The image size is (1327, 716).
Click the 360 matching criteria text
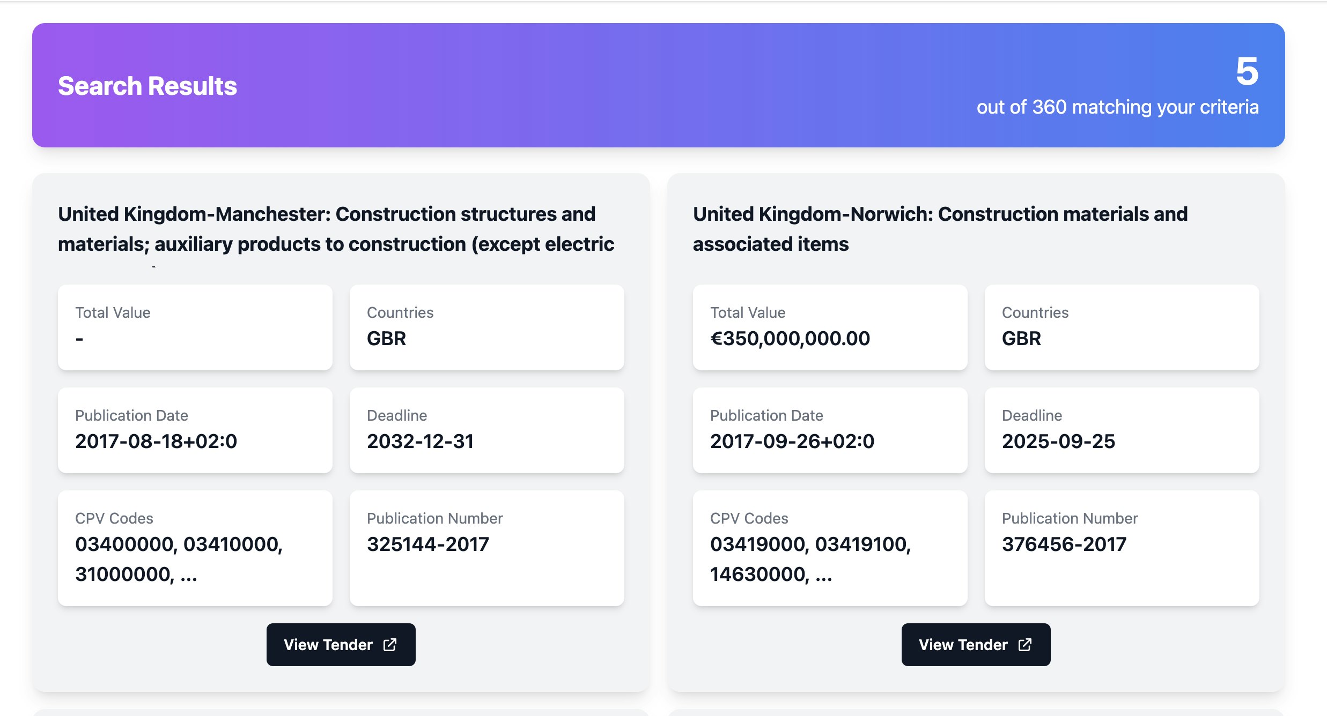[x=1117, y=107]
